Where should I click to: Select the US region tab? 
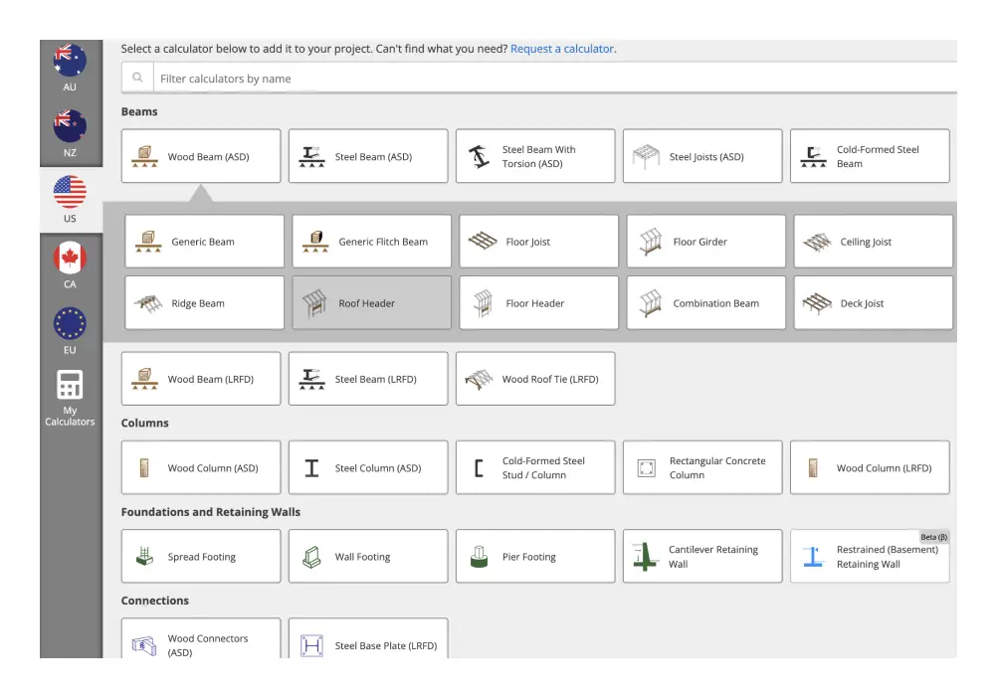[x=70, y=197]
